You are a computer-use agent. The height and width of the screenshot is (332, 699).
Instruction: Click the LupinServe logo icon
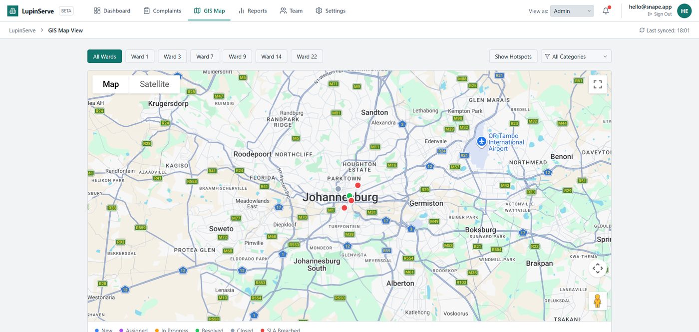[13, 10]
